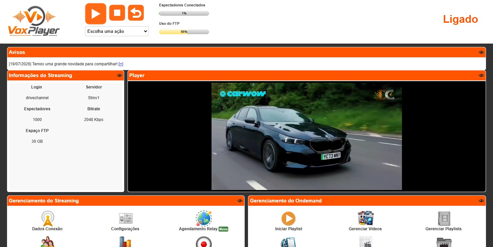The width and height of the screenshot is (493, 247).
Task: Open Gerenciar Vídeos icon
Action: (365, 219)
